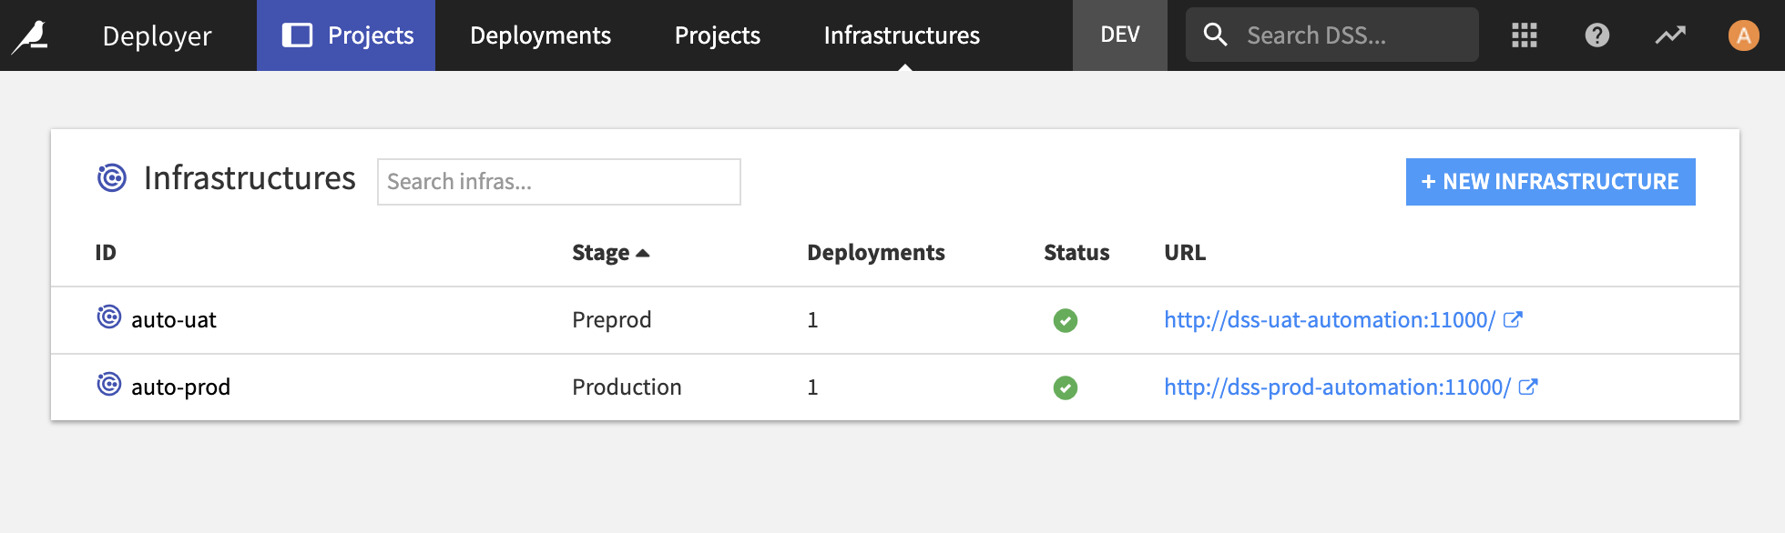
Task: Open the Deployer home label
Action: click(x=157, y=35)
